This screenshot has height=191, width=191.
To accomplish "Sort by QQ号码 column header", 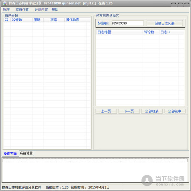I will pyautogui.click(x=21, y=20).
